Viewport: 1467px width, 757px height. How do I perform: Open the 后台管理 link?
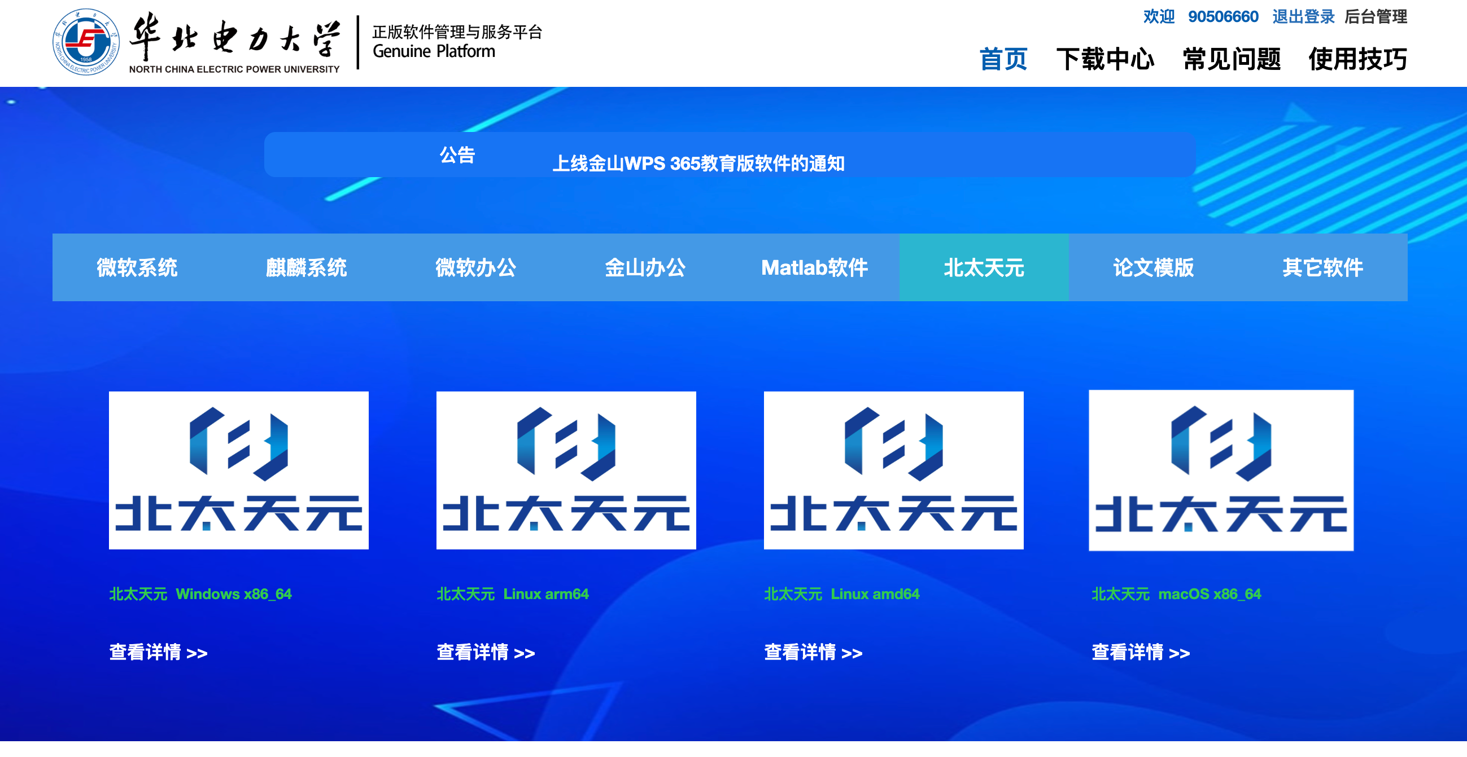click(x=1376, y=16)
